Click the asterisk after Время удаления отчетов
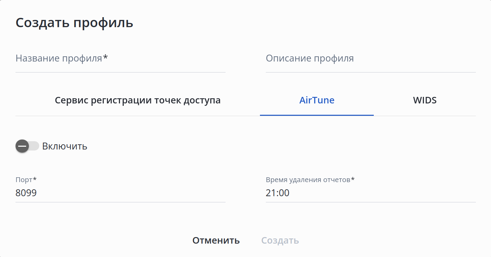 [353, 179]
